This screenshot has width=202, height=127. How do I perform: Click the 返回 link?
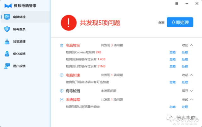161,22
